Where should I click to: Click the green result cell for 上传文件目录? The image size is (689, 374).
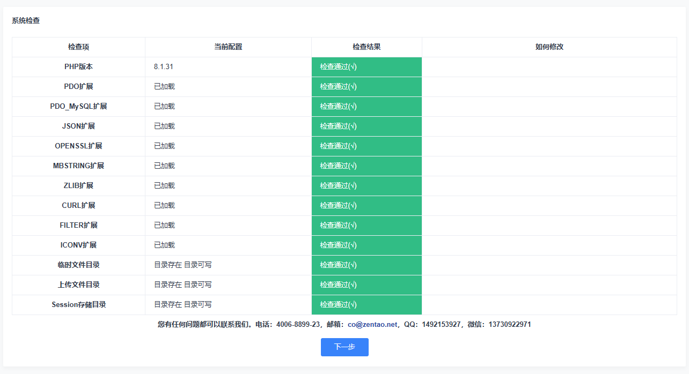tap(367, 285)
